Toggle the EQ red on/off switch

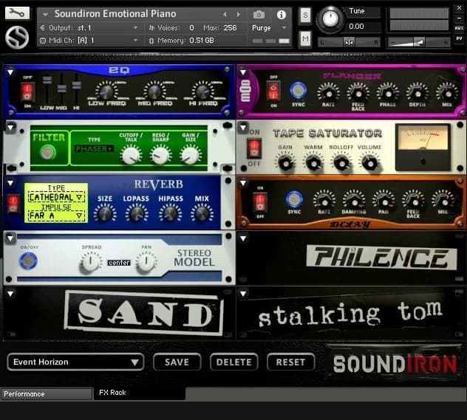27,92
